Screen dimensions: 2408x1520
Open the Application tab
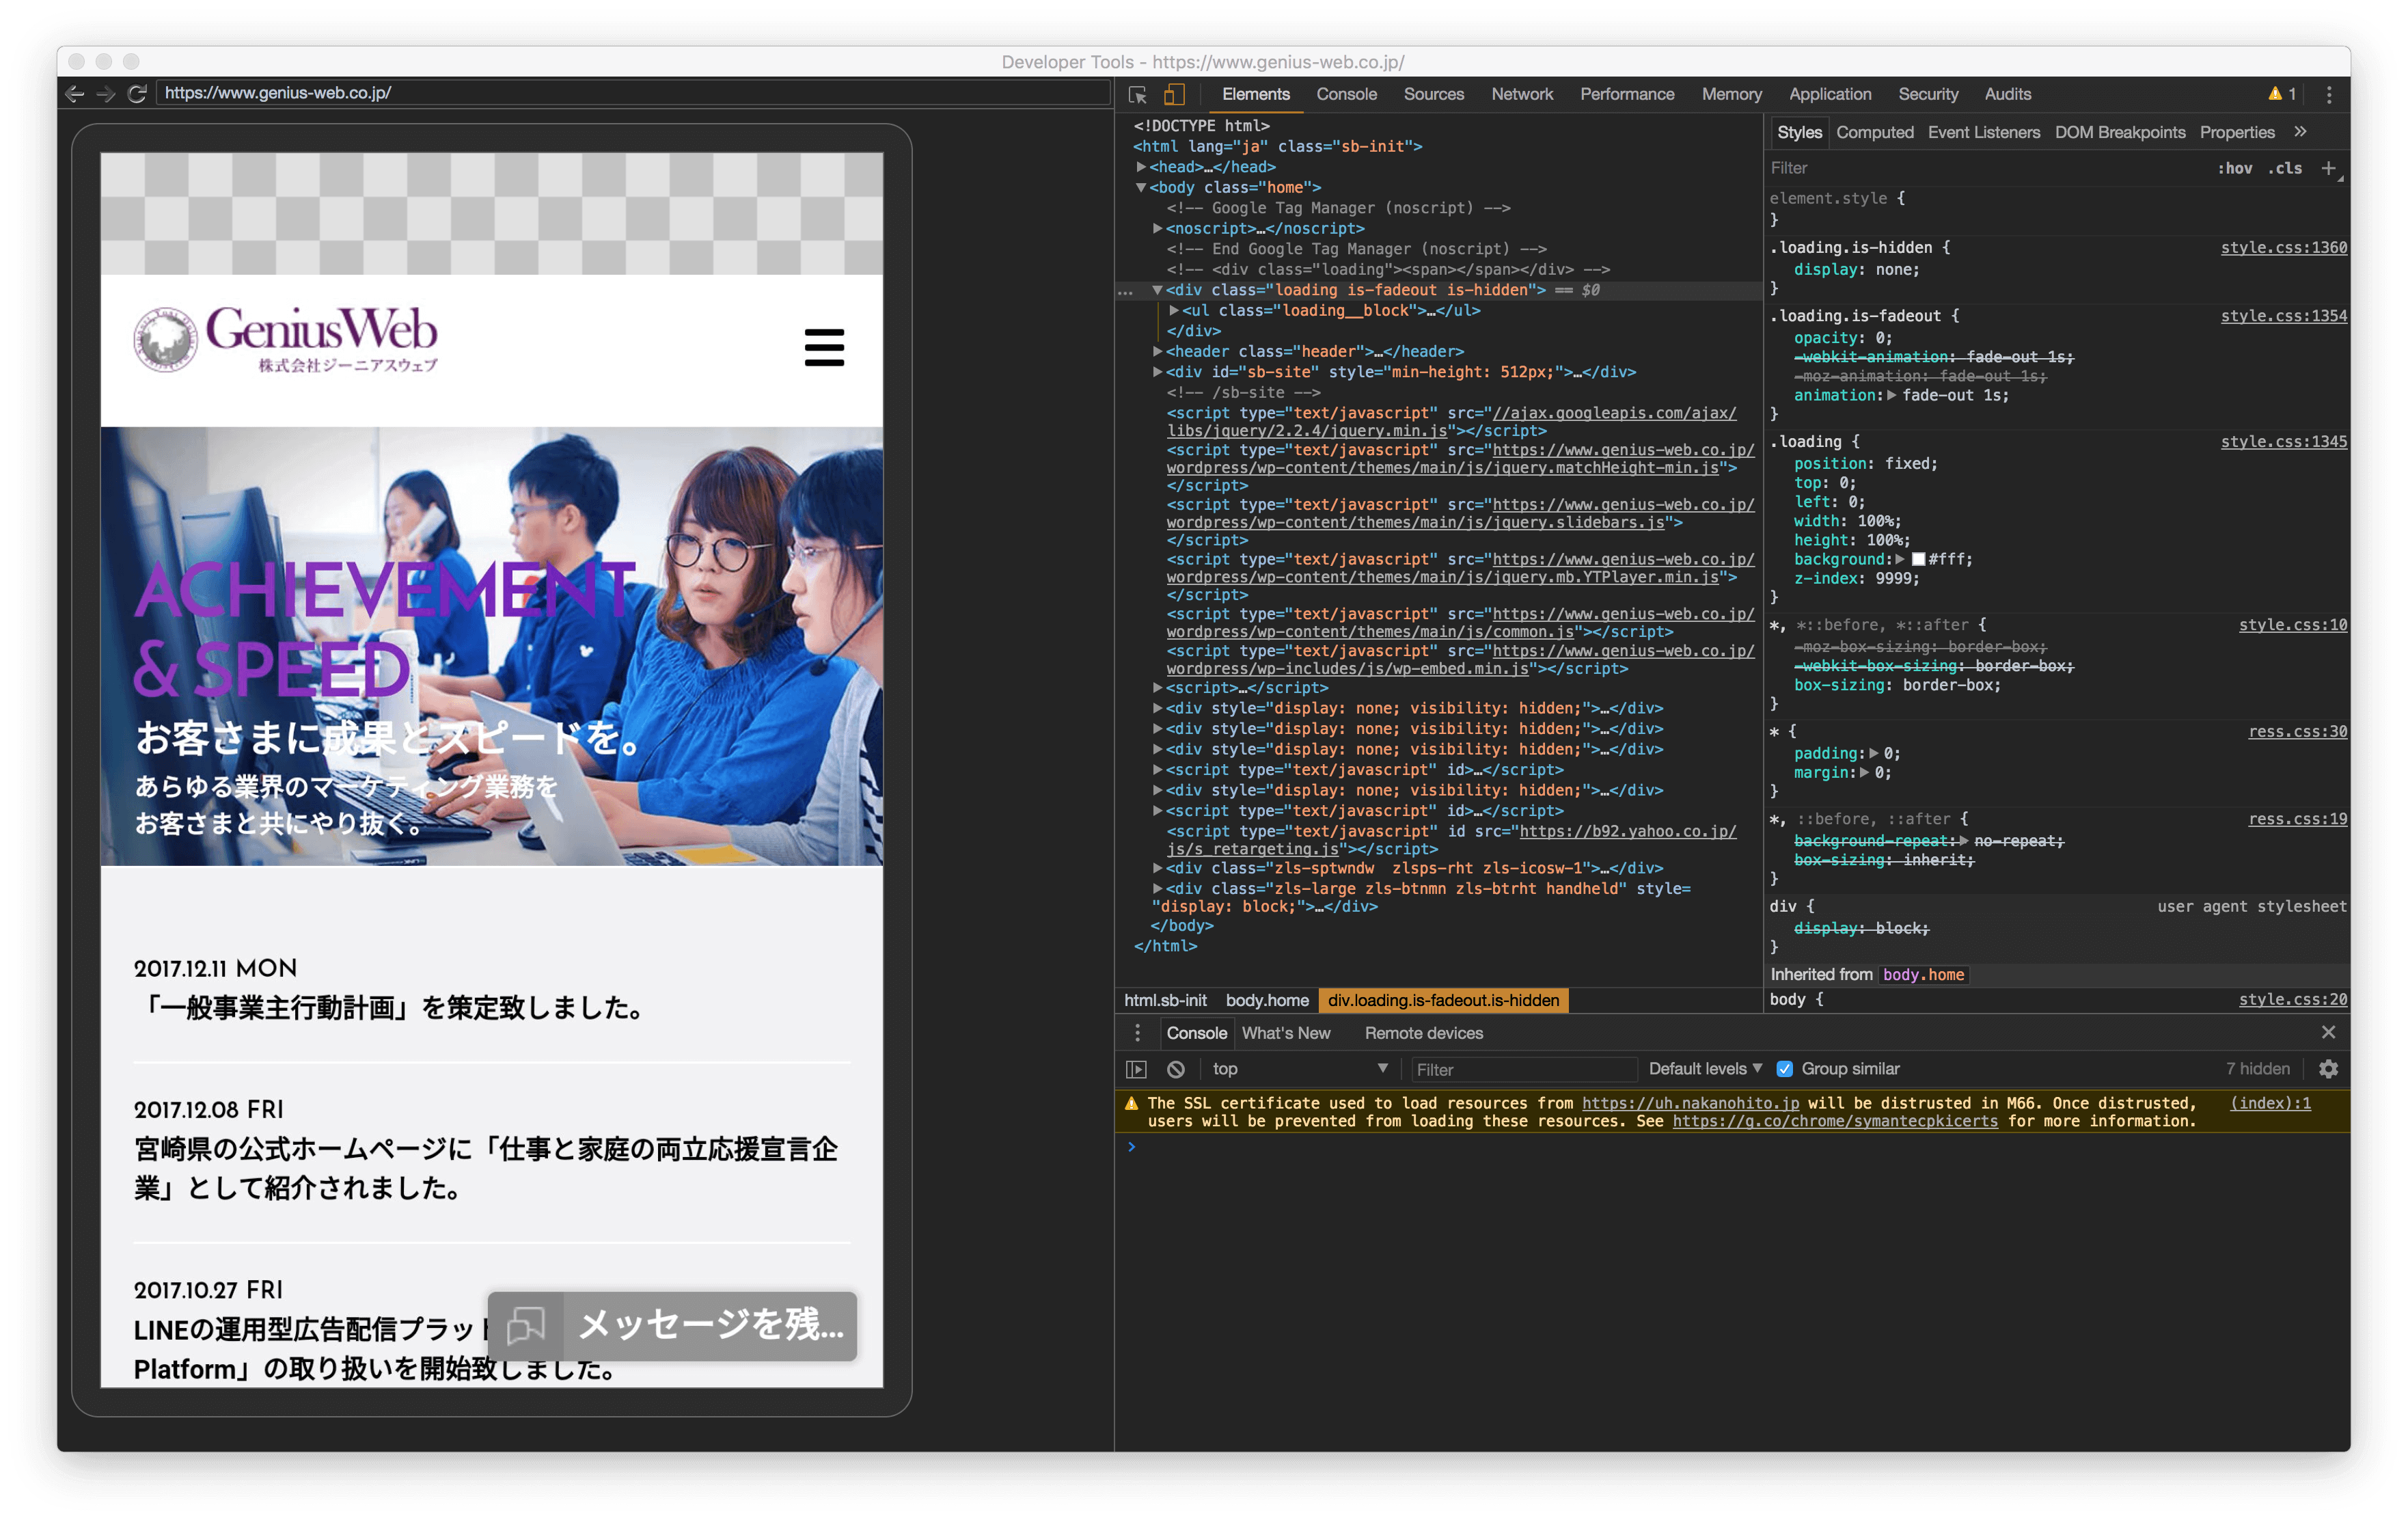pos(1829,94)
